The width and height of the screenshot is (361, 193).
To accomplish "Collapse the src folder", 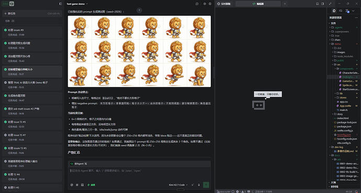I will click(344, 65).
